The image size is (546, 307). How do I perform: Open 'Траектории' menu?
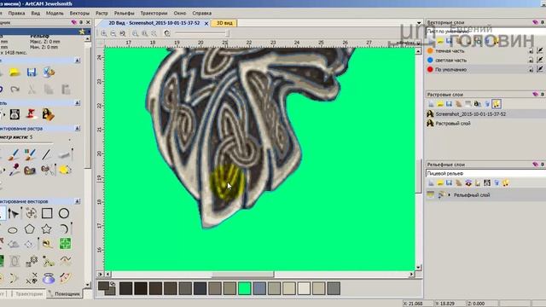[x=154, y=14]
